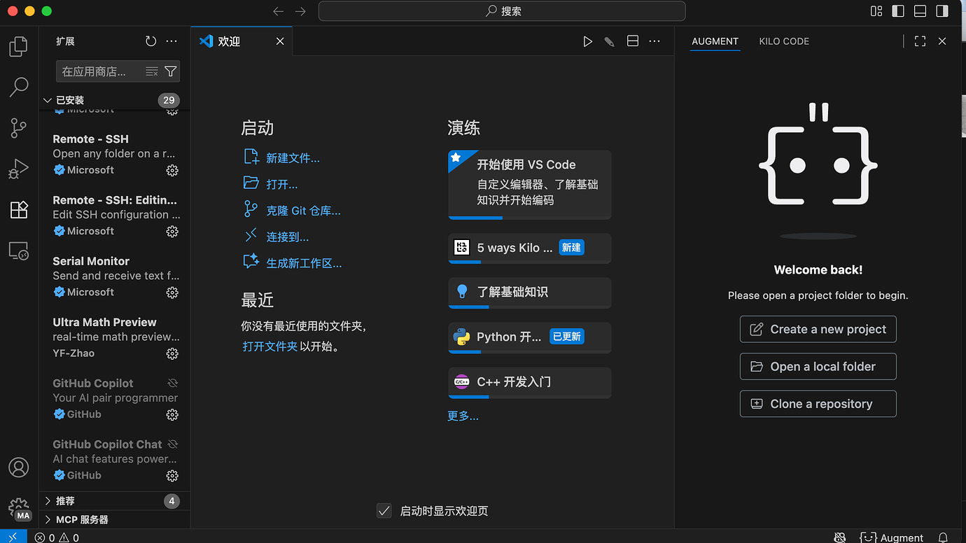966x543 pixels.
Task: Navigate forward with the right arrow
Action: pos(300,11)
